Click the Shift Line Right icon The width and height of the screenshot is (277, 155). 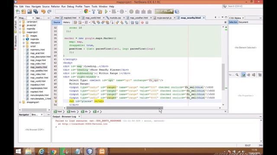137,22
